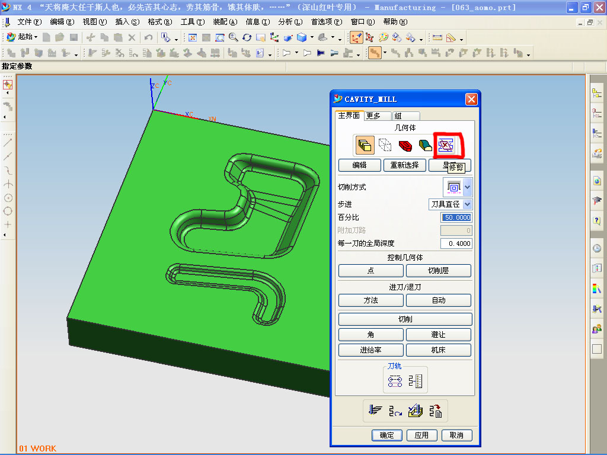
Task: Click the 切削 button
Action: point(405,319)
